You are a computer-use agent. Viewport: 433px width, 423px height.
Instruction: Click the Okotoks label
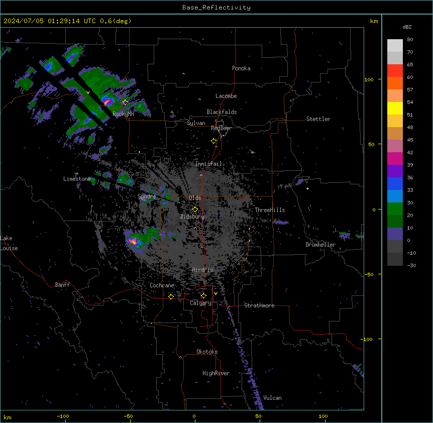(x=207, y=352)
